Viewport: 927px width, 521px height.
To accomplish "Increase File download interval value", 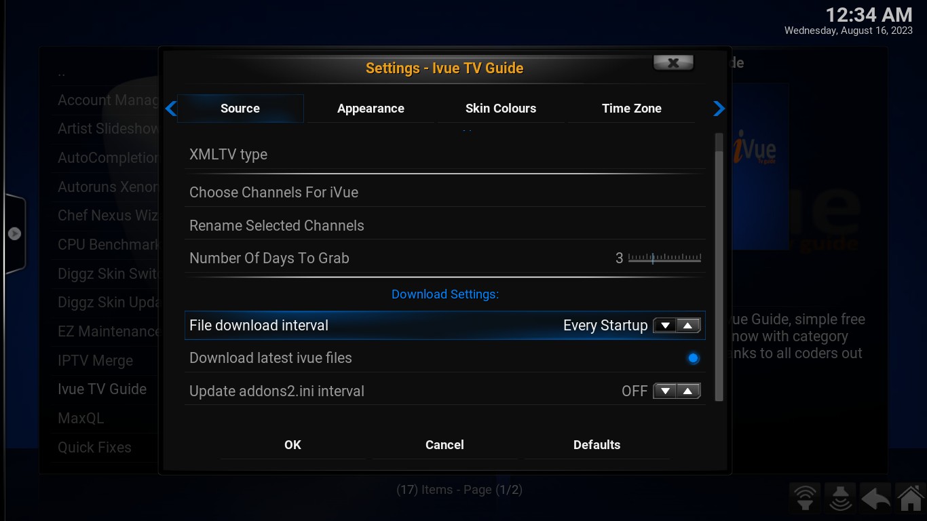I will (x=688, y=326).
